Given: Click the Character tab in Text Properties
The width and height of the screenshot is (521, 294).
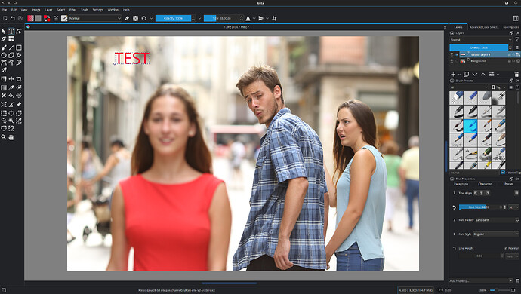Looking at the screenshot, I should coord(485,184).
